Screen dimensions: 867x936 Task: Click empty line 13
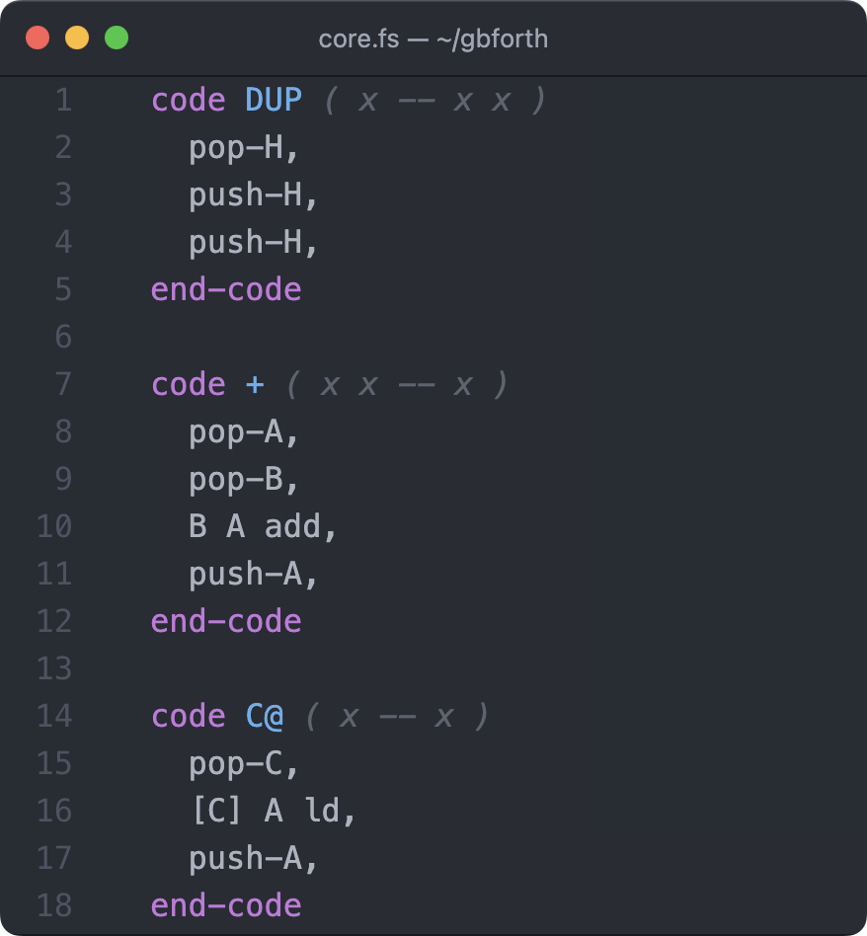(x=395, y=668)
